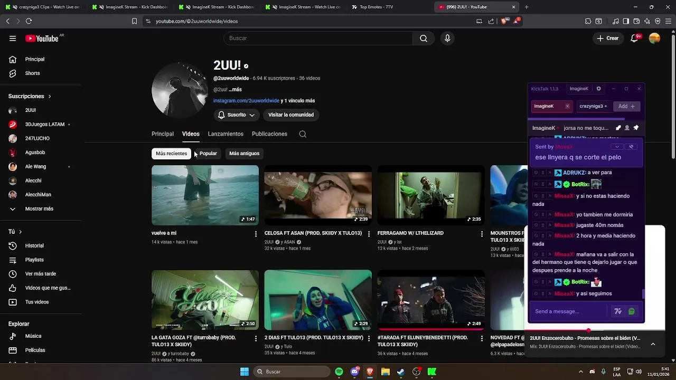The height and width of the screenshot is (380, 676).
Task: Expand channel description with ...más
Action: coord(235,90)
